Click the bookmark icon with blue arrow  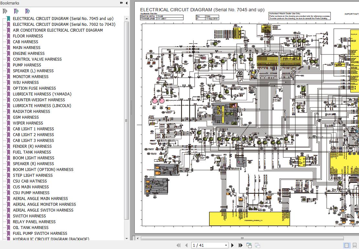pyautogui.click(x=27, y=11)
